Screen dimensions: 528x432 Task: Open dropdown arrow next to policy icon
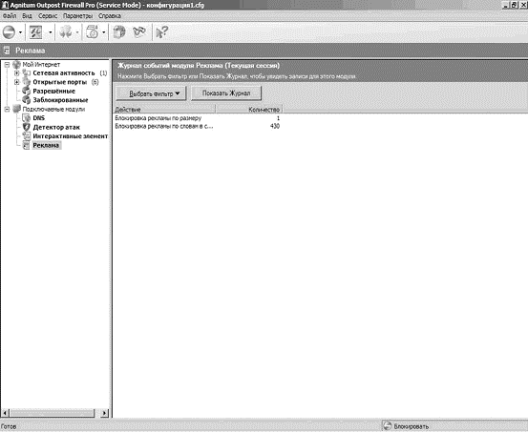21,32
